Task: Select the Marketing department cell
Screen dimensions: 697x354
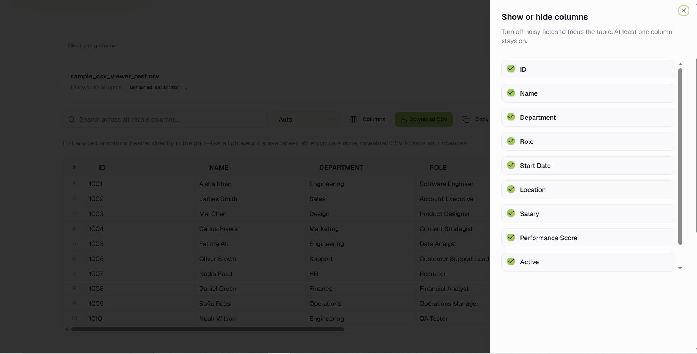Action: point(361,229)
